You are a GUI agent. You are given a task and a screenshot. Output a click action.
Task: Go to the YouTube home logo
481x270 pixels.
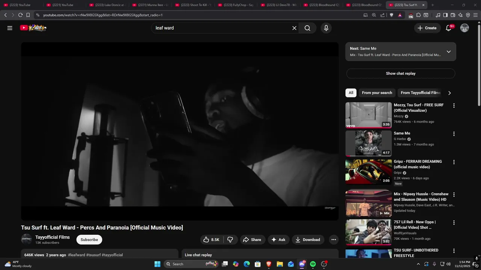tap(33, 28)
